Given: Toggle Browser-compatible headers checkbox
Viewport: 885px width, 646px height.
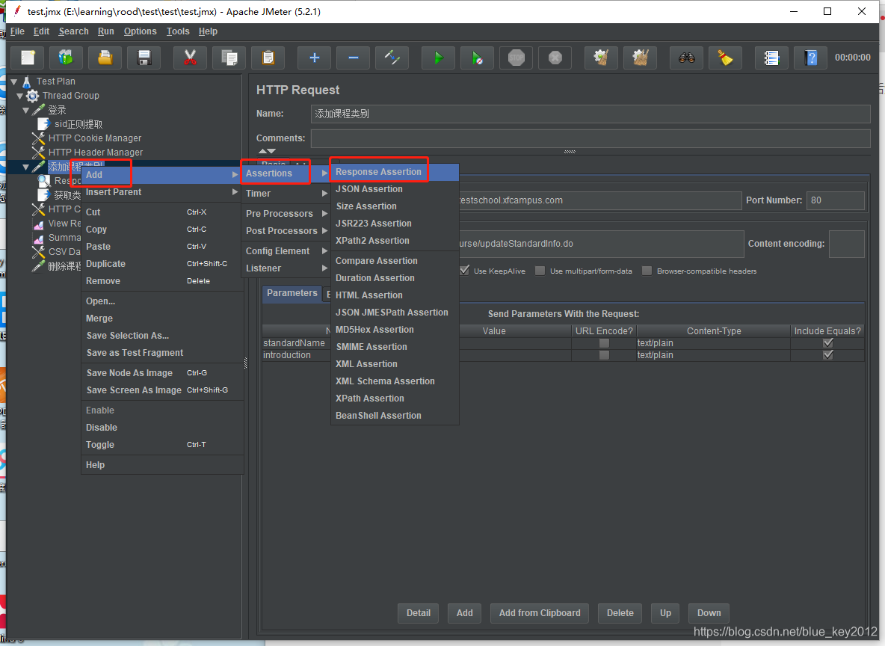Looking at the screenshot, I should [647, 271].
